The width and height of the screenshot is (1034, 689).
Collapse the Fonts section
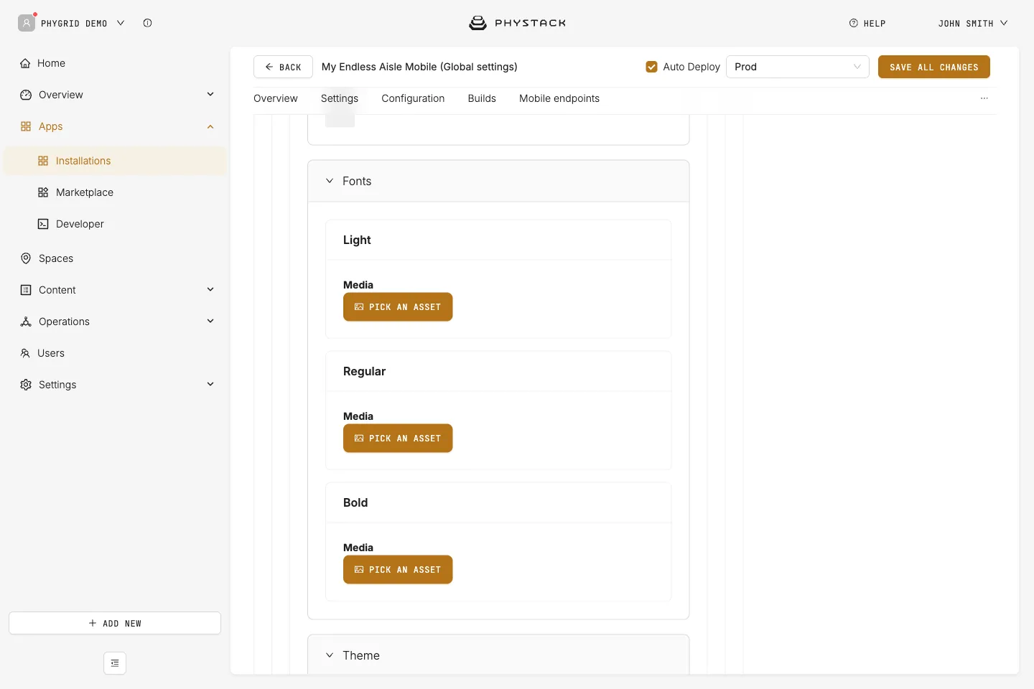pos(330,181)
